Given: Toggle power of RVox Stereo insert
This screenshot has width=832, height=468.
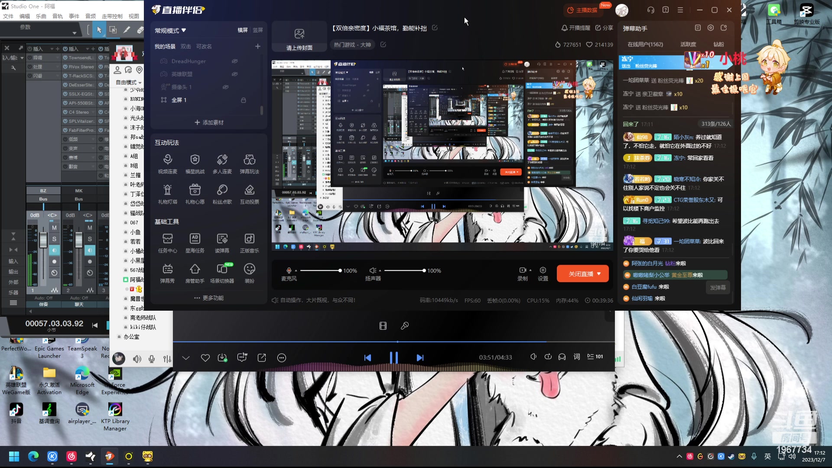Looking at the screenshot, I should coord(65,67).
